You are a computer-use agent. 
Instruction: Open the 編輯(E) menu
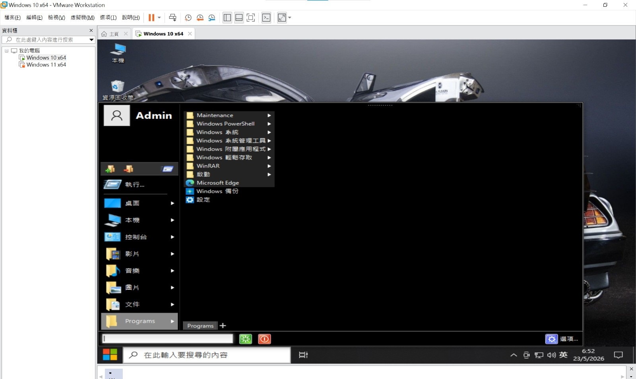pos(34,17)
